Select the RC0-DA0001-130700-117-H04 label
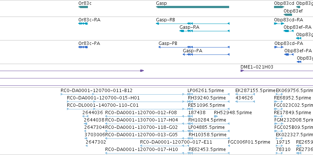The height and width of the screenshot is (155, 313). [142, 120]
